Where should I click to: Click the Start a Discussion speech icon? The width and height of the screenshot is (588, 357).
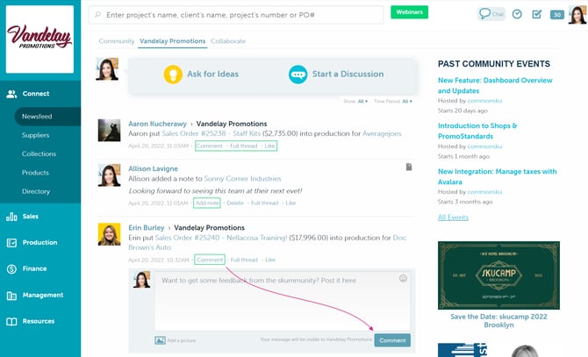tap(298, 75)
